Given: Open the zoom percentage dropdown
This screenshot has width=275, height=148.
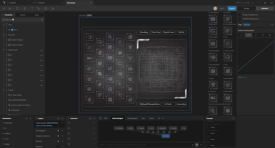Looking at the screenshot, I should [x=222, y=8].
